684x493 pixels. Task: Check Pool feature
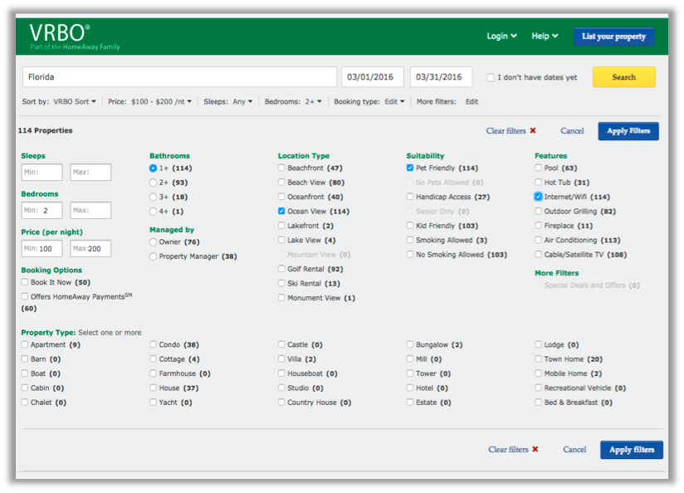[x=538, y=168]
